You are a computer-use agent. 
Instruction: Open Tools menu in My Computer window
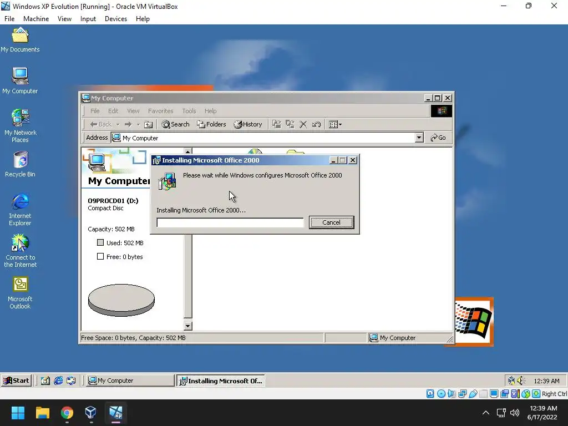(189, 111)
